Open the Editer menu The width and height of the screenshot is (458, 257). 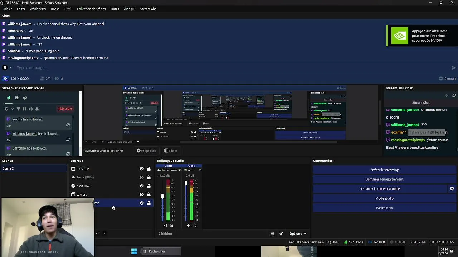21,9
